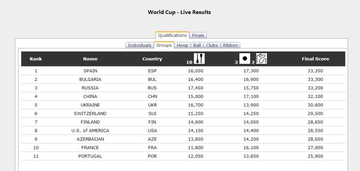Screen dimensions: 360x171
Task: Switch to the Clubs results tab
Action: [212, 45]
